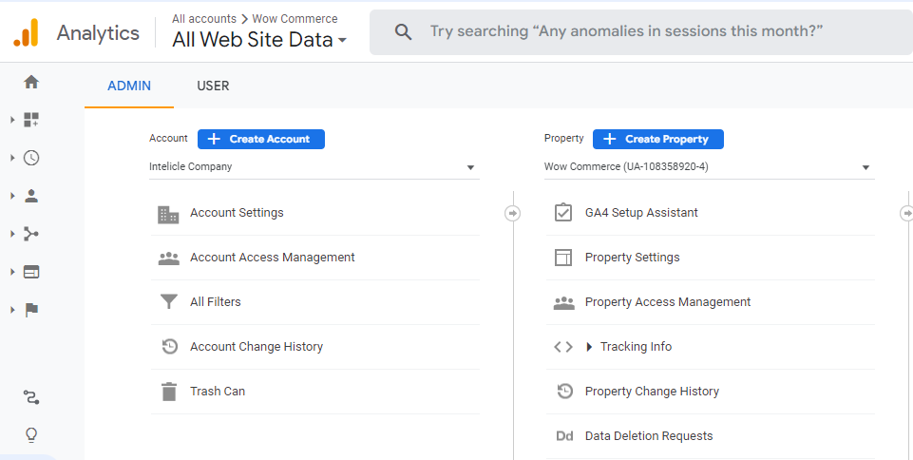This screenshot has width=913, height=460.
Task: Open the Acquisition branching icon
Action: [x=31, y=234]
